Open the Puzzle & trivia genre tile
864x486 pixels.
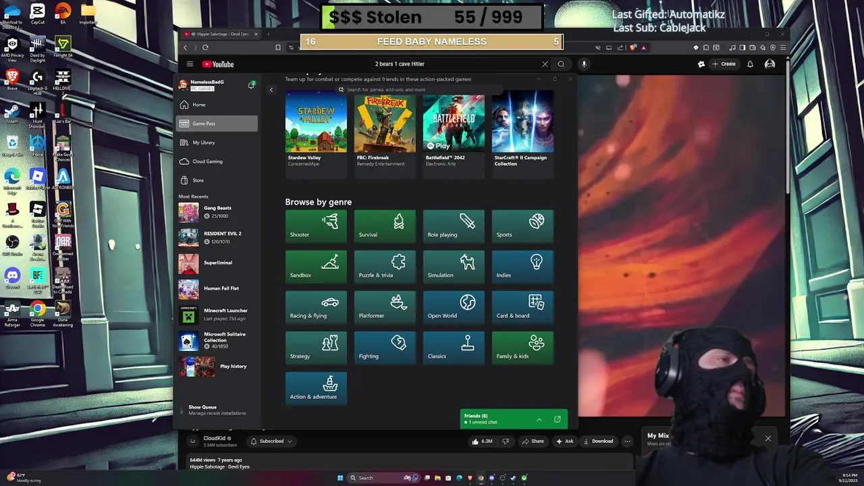[x=385, y=267]
